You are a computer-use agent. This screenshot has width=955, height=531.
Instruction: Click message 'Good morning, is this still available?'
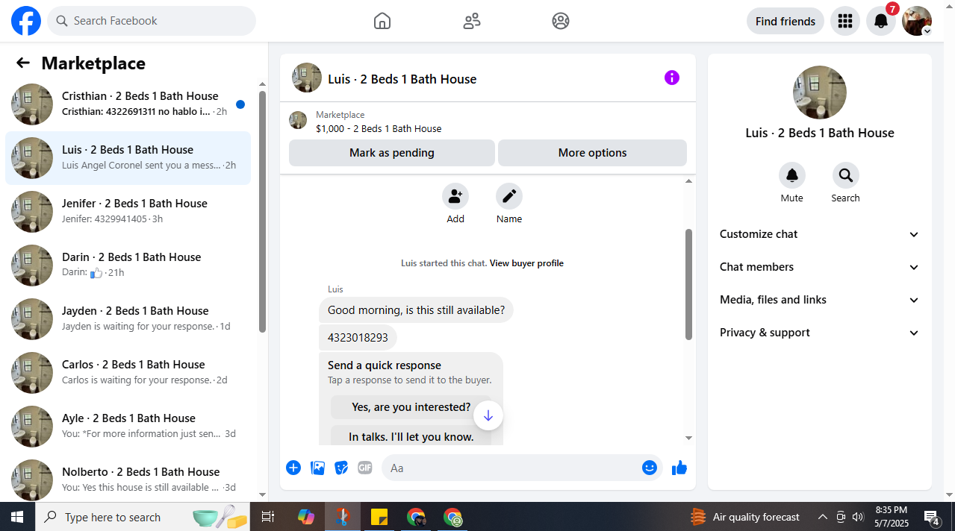416,310
